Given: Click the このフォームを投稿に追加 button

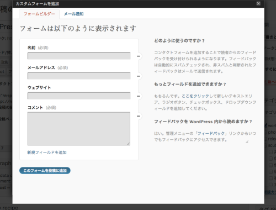Looking at the screenshot, I should point(45,171).
